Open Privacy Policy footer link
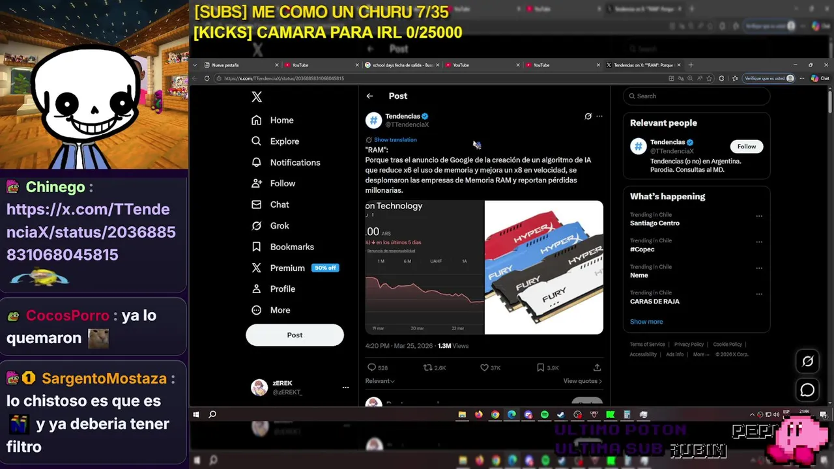 point(689,345)
